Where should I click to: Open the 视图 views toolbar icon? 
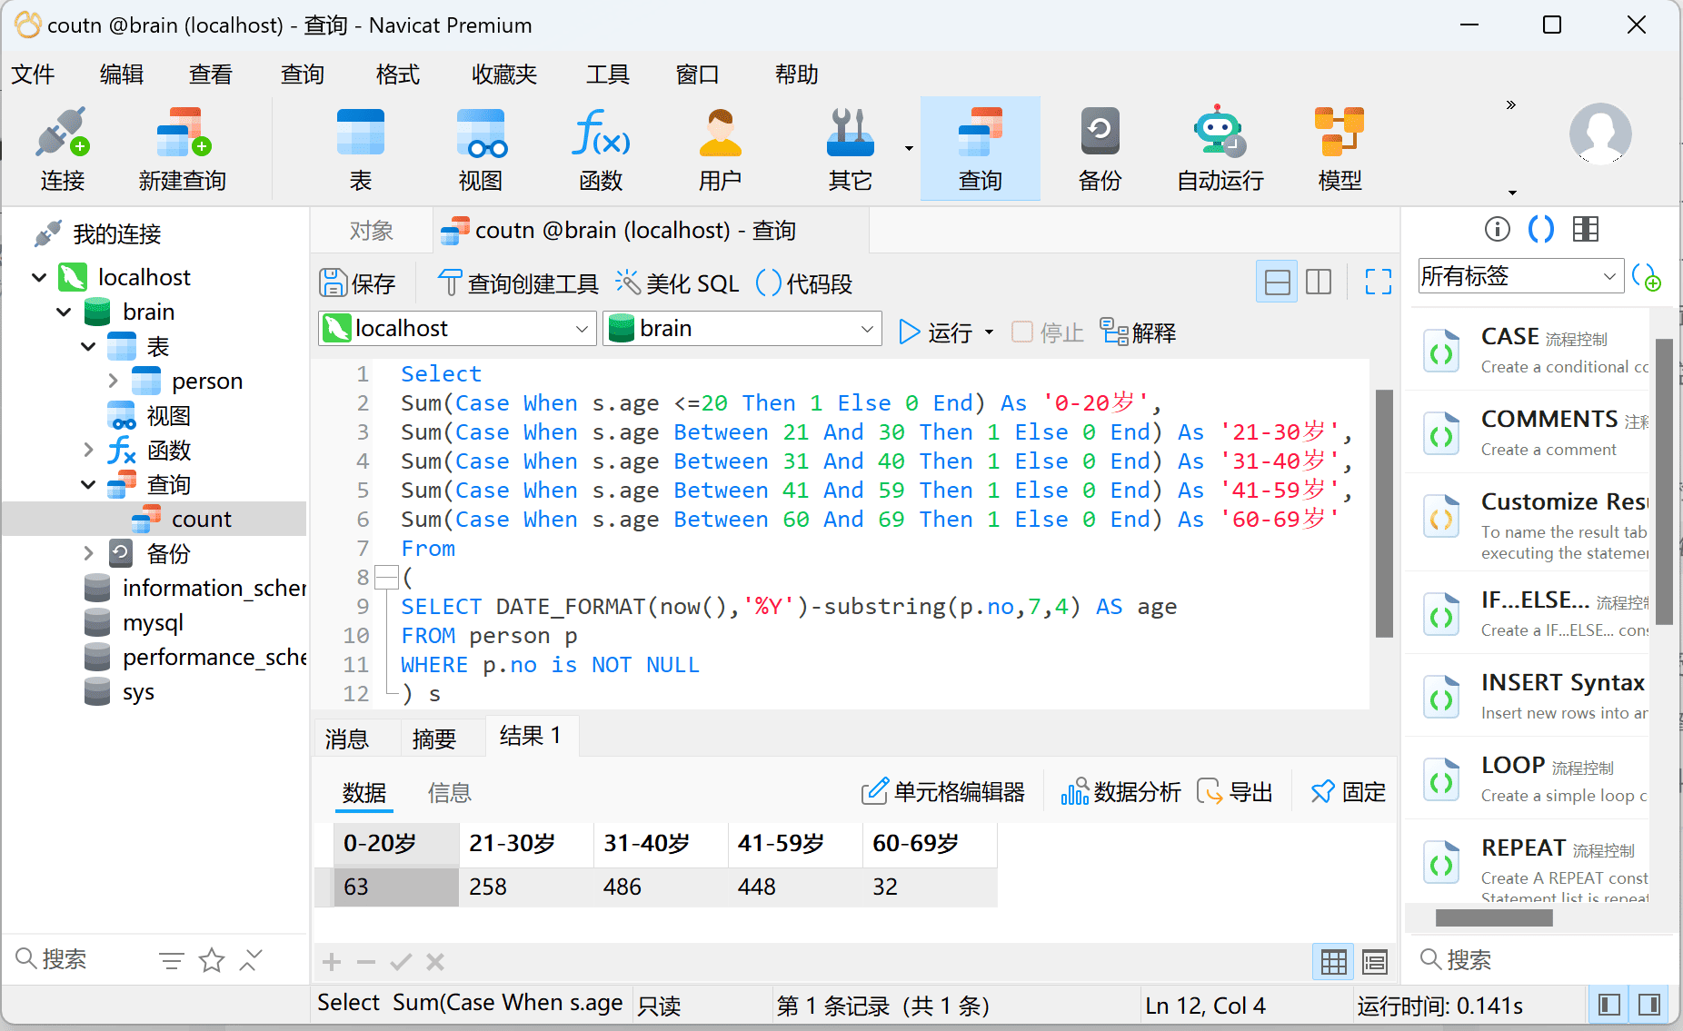[481, 149]
